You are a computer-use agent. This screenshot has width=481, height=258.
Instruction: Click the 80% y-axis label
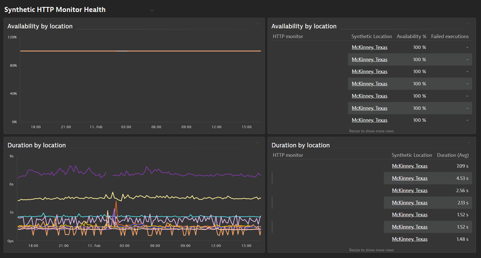[x=13, y=66]
